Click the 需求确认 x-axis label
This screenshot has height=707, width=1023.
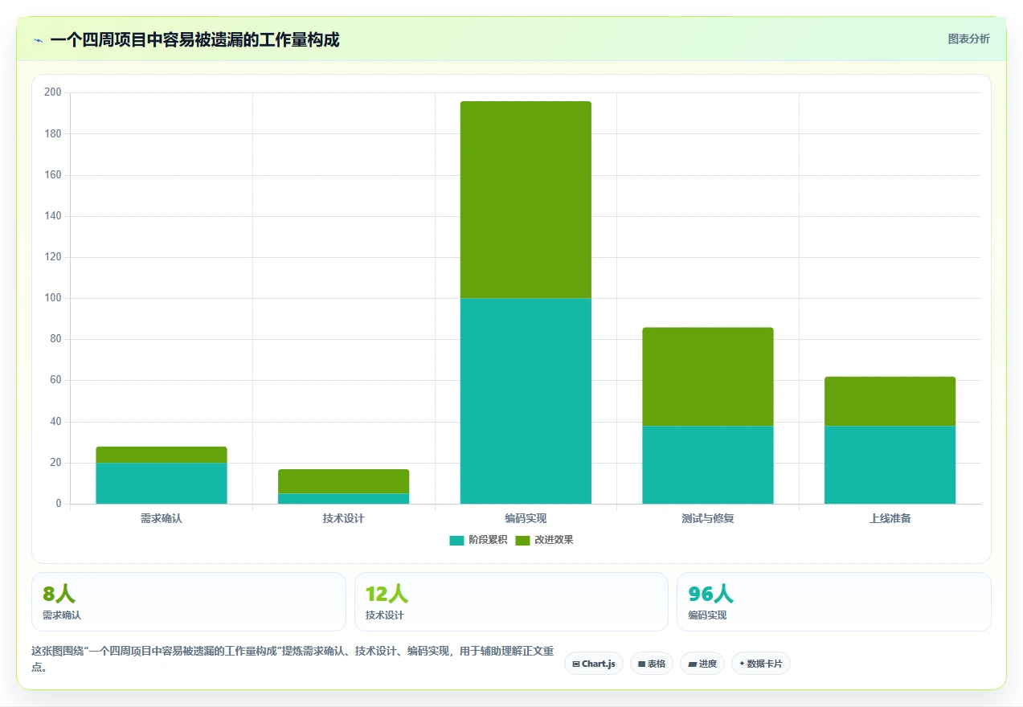click(x=162, y=518)
